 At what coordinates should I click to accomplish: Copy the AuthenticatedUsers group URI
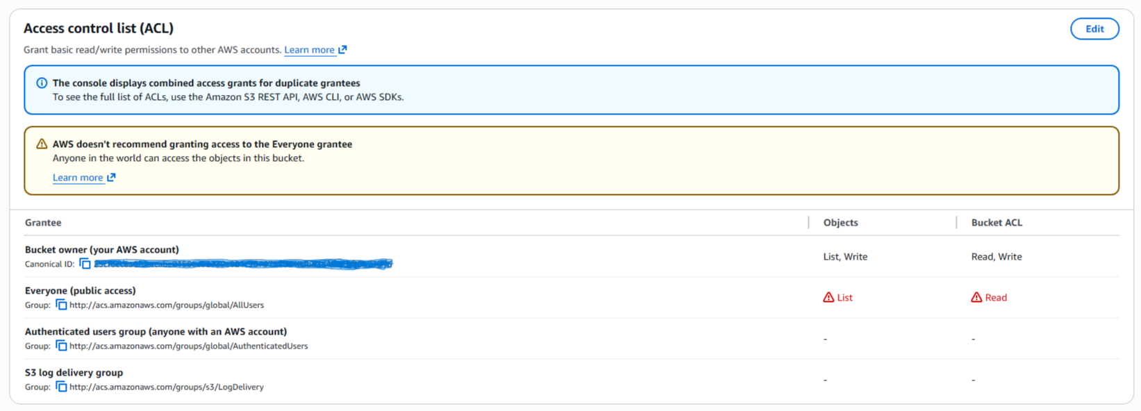coord(61,346)
